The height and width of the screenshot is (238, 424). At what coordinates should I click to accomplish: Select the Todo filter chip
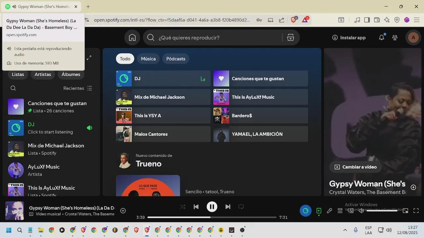125,59
